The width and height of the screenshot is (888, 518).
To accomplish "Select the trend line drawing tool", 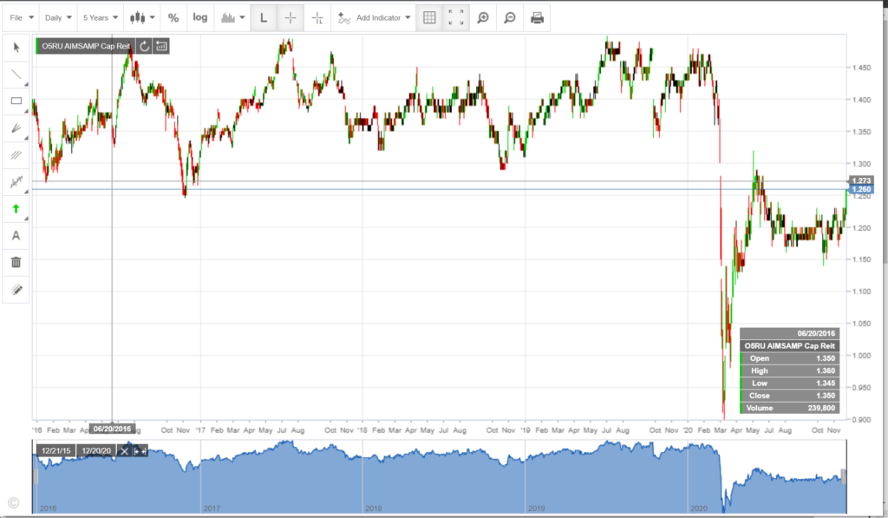I will (16, 75).
